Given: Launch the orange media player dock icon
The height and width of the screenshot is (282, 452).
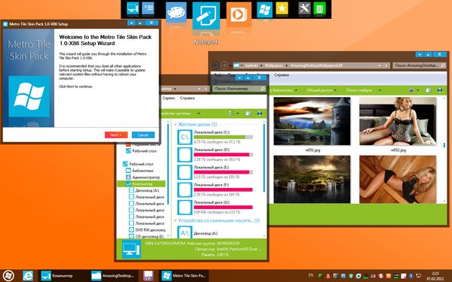Looking at the screenshot, I should pyautogui.click(x=239, y=14).
